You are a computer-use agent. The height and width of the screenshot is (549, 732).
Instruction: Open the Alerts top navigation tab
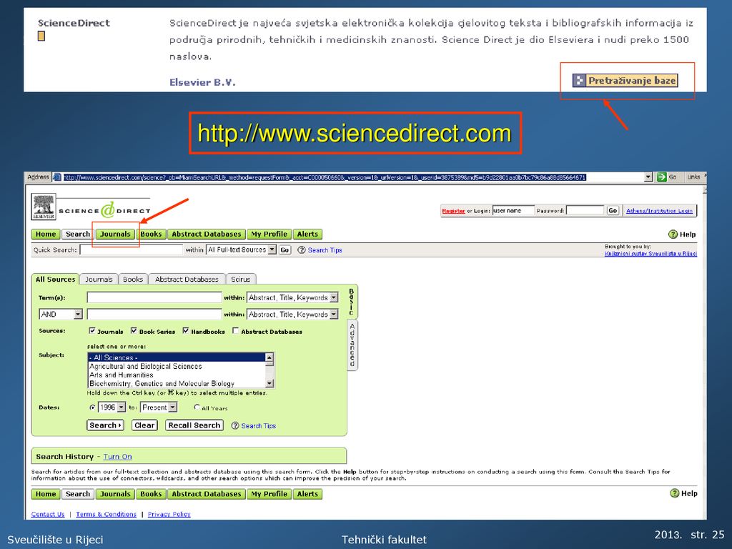[x=307, y=234]
